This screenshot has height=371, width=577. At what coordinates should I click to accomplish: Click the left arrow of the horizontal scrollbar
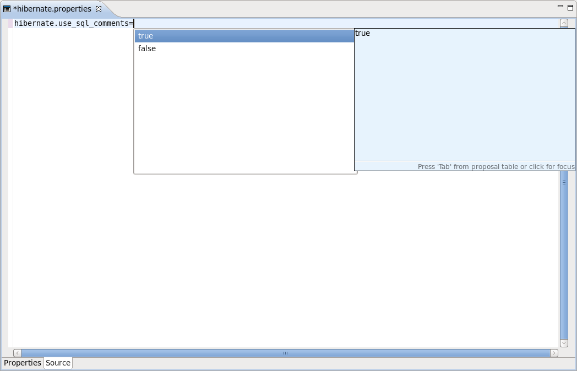[17, 353]
